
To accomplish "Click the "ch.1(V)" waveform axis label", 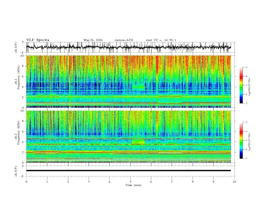I will point(16,47).
